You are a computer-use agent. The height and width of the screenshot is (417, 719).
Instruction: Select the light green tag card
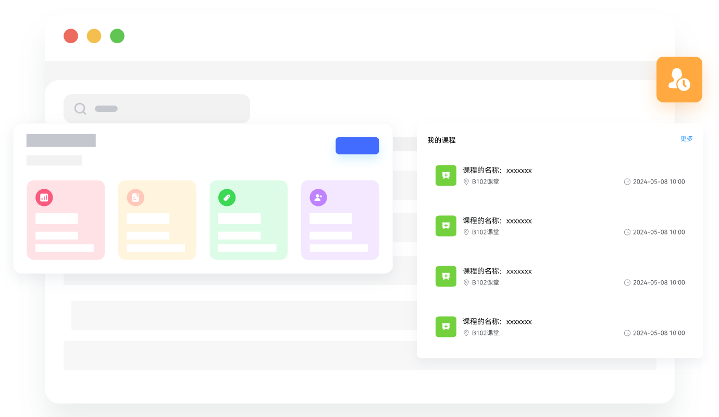[x=249, y=220]
